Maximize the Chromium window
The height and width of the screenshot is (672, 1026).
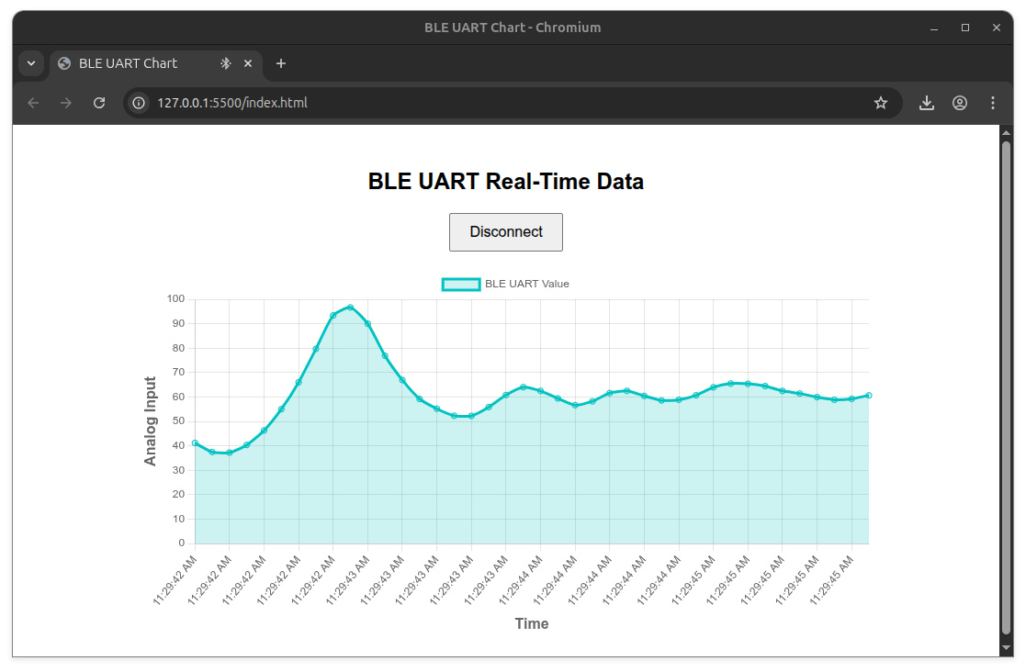[965, 28]
